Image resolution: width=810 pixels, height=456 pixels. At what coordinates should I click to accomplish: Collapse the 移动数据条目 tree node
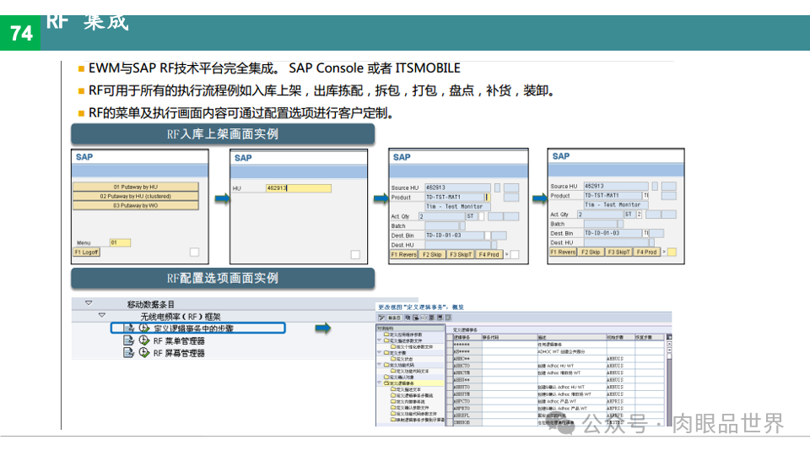(x=89, y=303)
